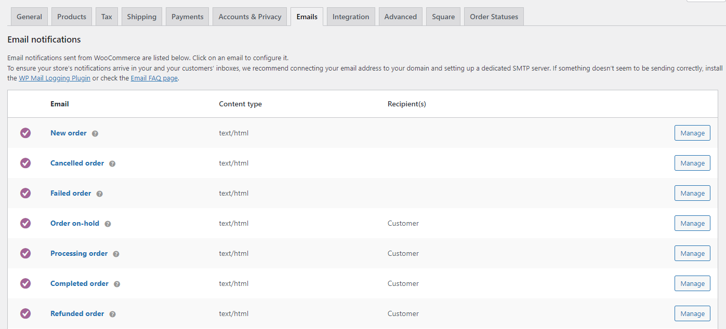Open the Square settings tab
The height and width of the screenshot is (329, 726).
click(443, 17)
